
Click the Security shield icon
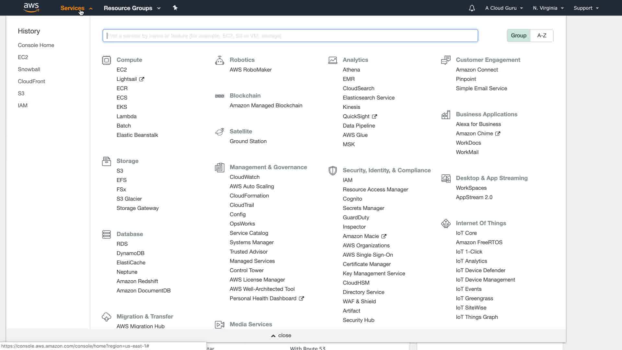332,170
